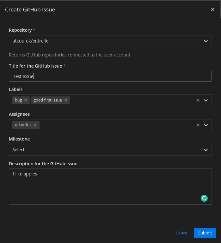Expand the Milestone chevron arrow

coord(206,150)
